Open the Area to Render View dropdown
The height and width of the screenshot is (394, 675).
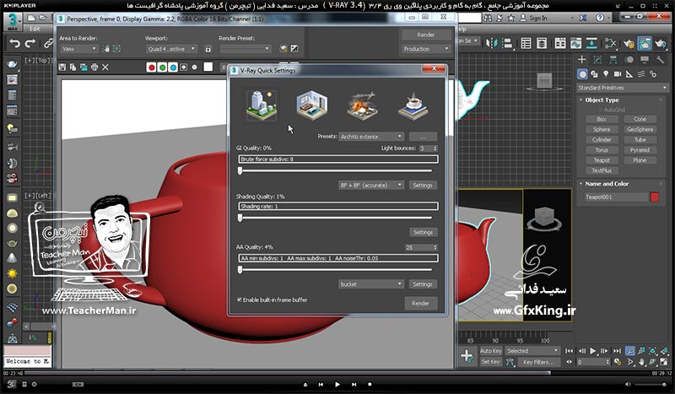coord(78,49)
